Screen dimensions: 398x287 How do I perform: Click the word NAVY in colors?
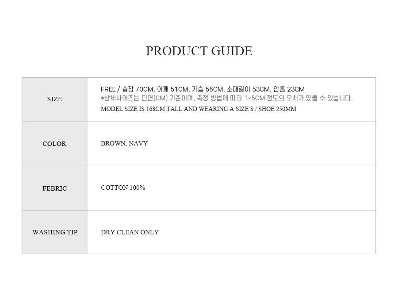138,143
